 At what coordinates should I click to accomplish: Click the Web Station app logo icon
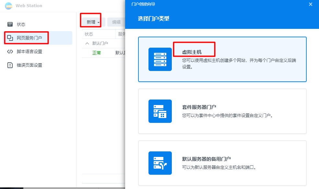point(8,6)
